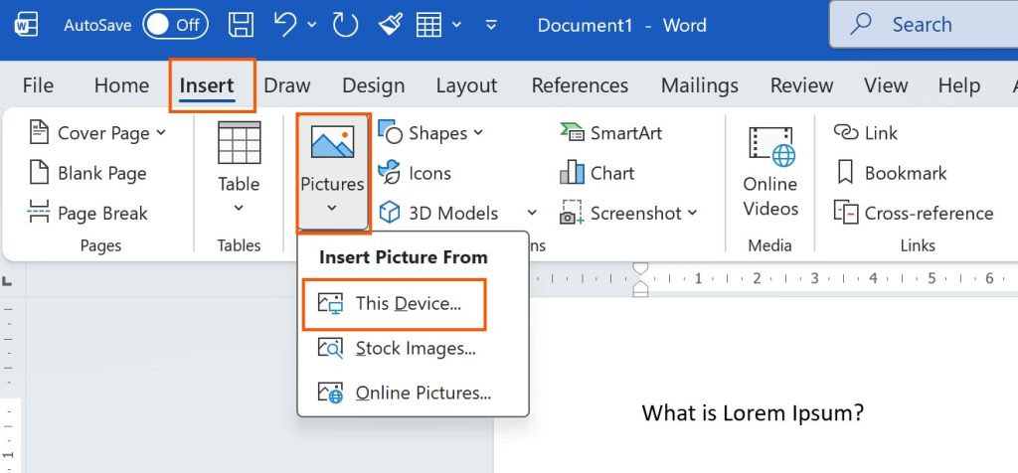Open the References tab
This screenshot has height=473, width=1018.
(x=580, y=85)
